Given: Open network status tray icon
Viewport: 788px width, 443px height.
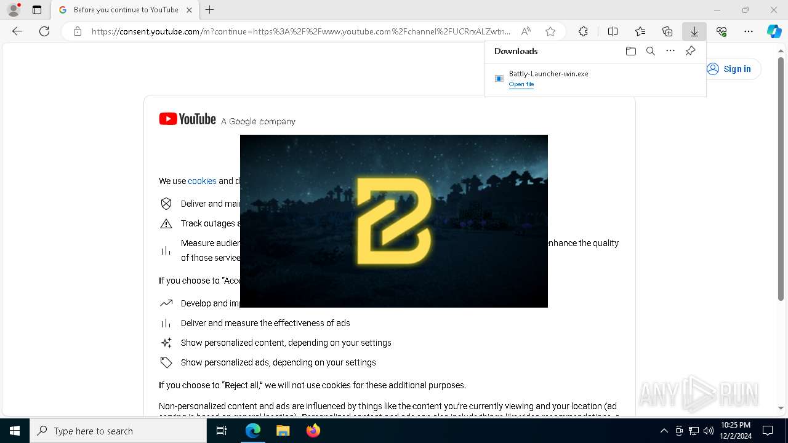Looking at the screenshot, I should click(x=694, y=431).
